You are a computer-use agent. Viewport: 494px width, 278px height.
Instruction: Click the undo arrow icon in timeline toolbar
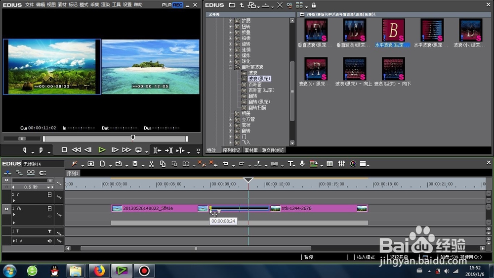(225, 164)
